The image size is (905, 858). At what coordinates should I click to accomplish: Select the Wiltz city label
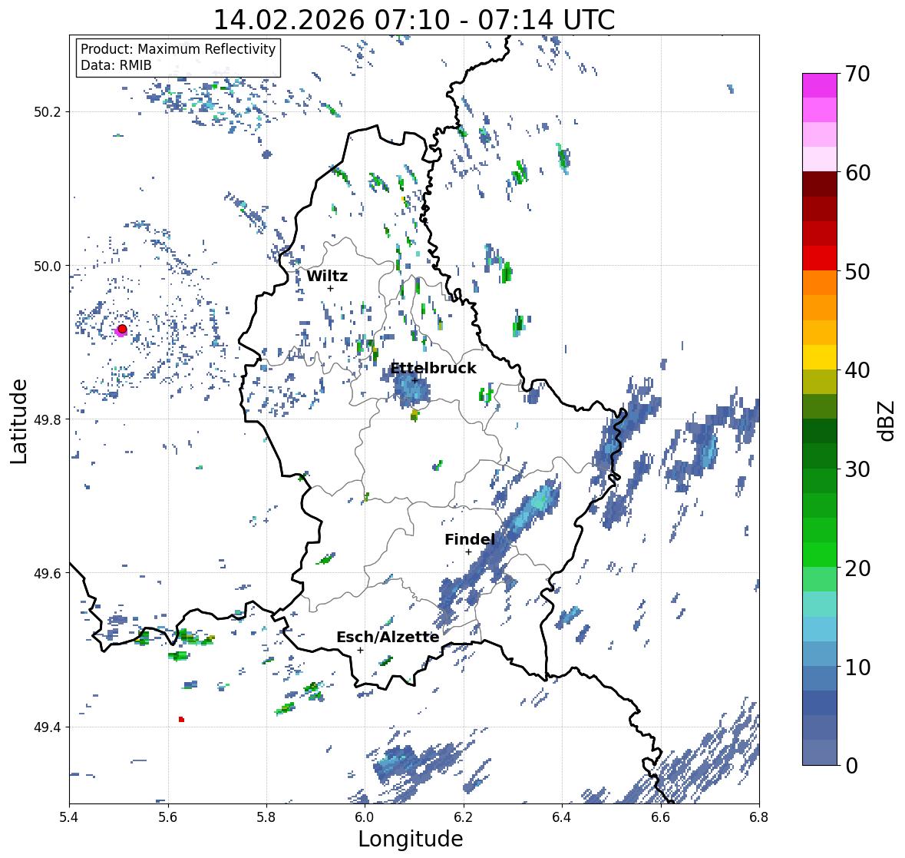click(x=327, y=276)
